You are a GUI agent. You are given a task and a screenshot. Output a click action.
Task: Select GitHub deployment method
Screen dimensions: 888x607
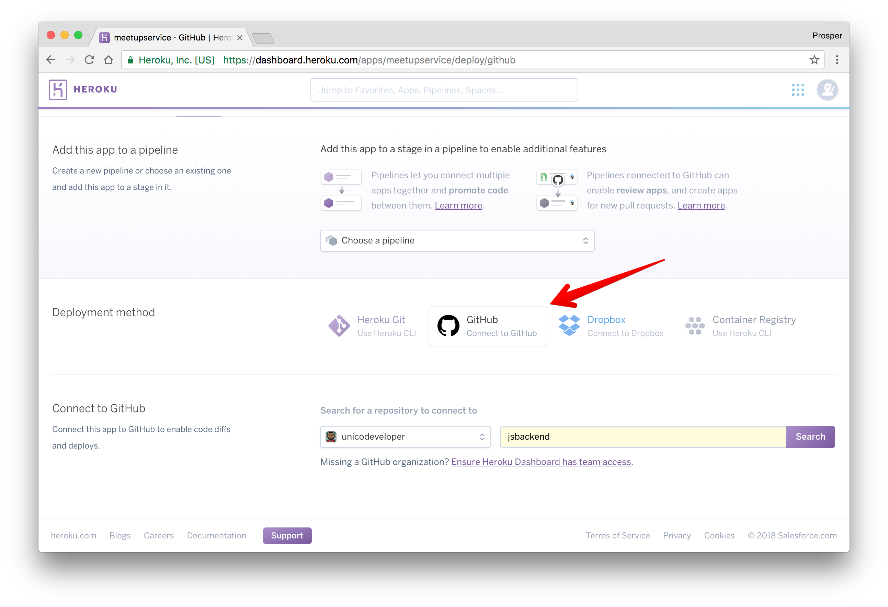[x=488, y=326]
